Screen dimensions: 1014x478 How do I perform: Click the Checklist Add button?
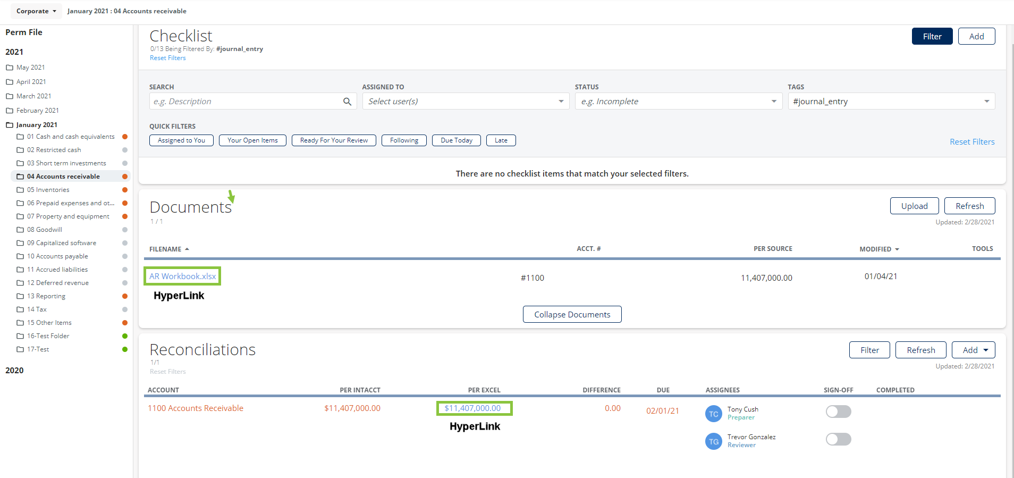coord(976,36)
